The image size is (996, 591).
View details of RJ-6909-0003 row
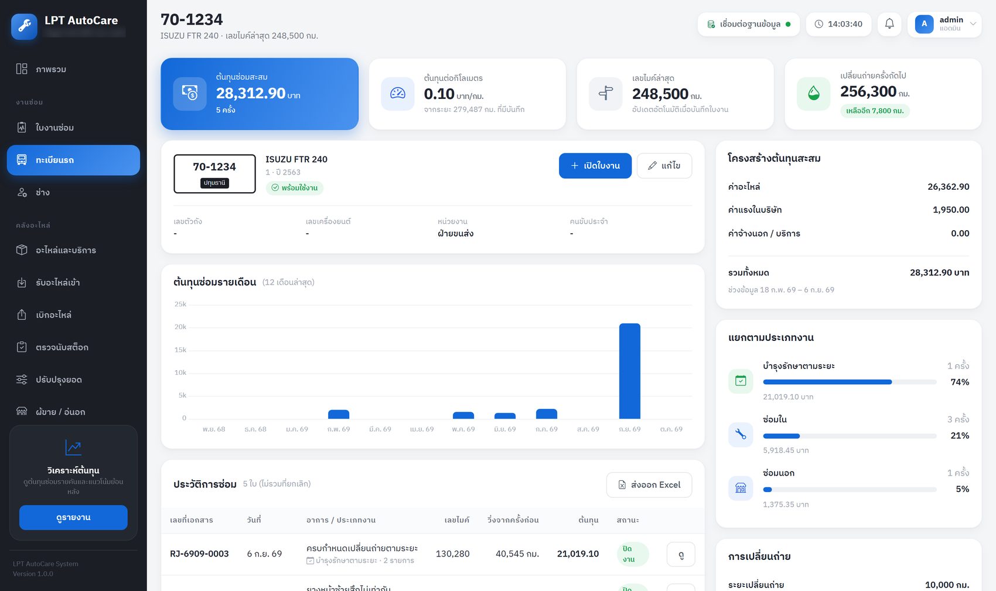(681, 554)
